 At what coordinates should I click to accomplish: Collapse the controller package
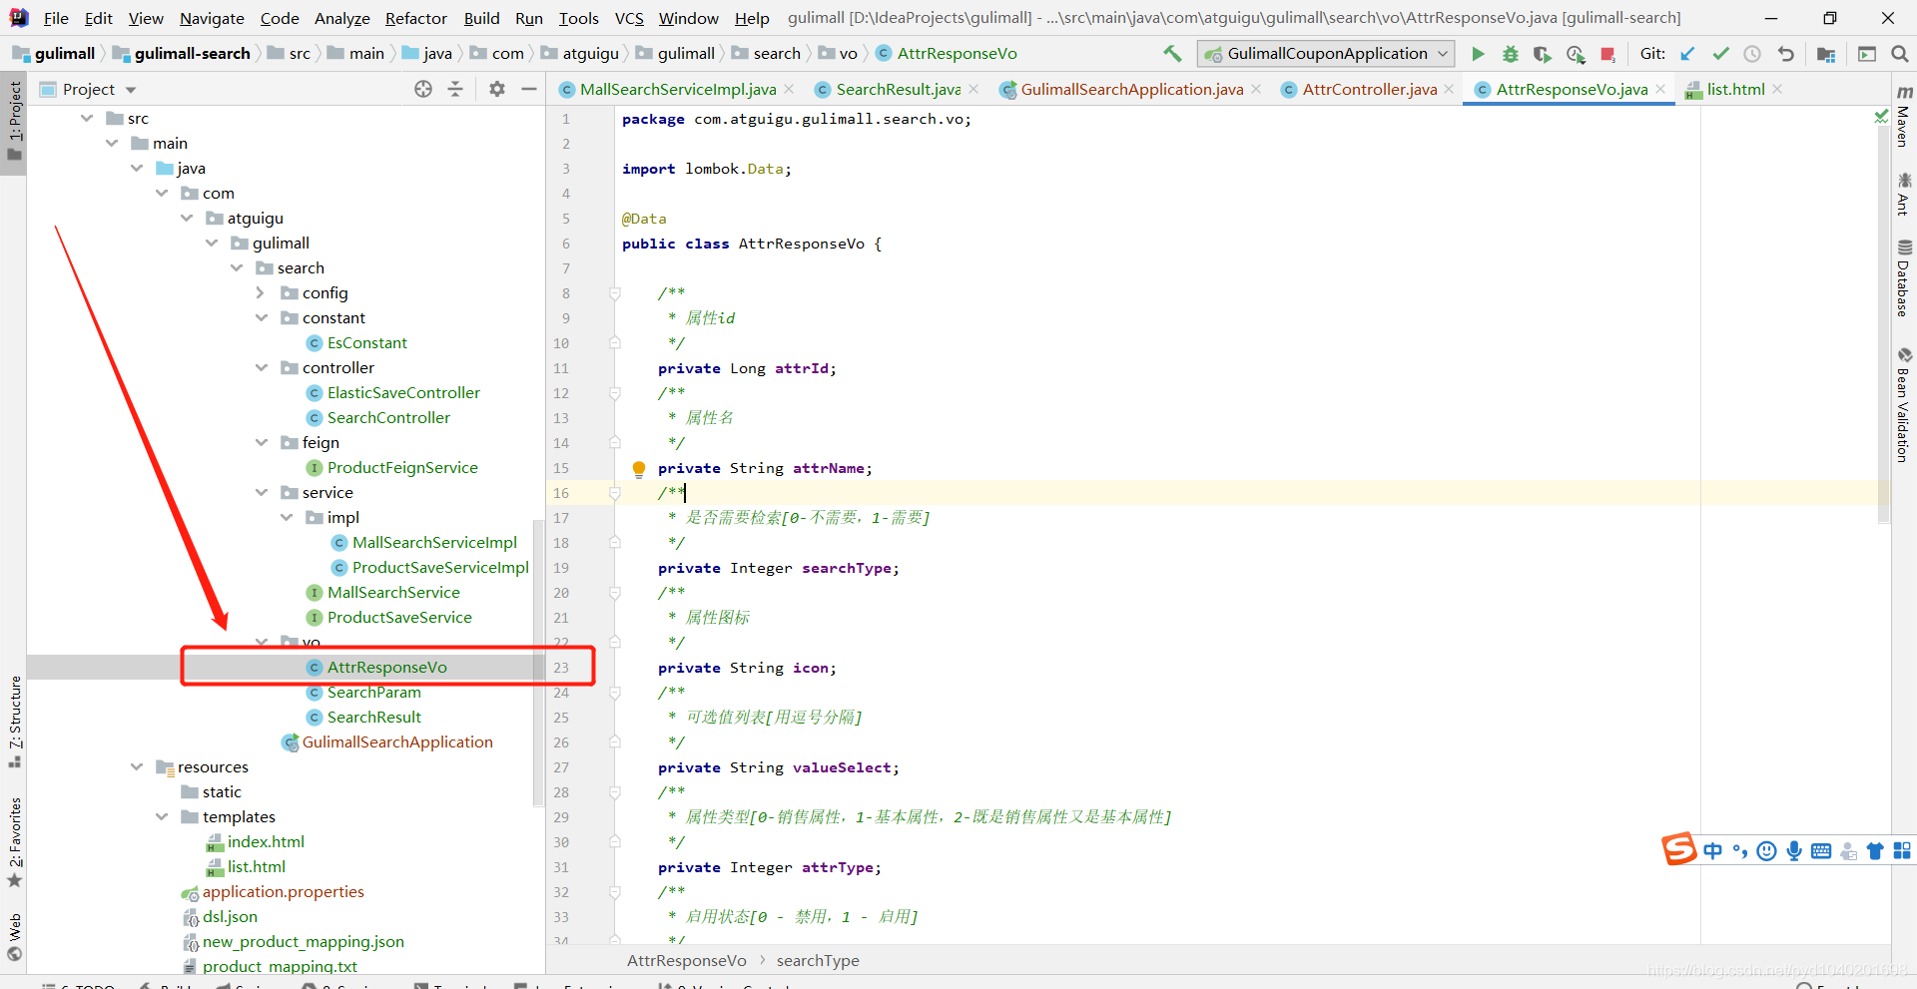click(262, 367)
